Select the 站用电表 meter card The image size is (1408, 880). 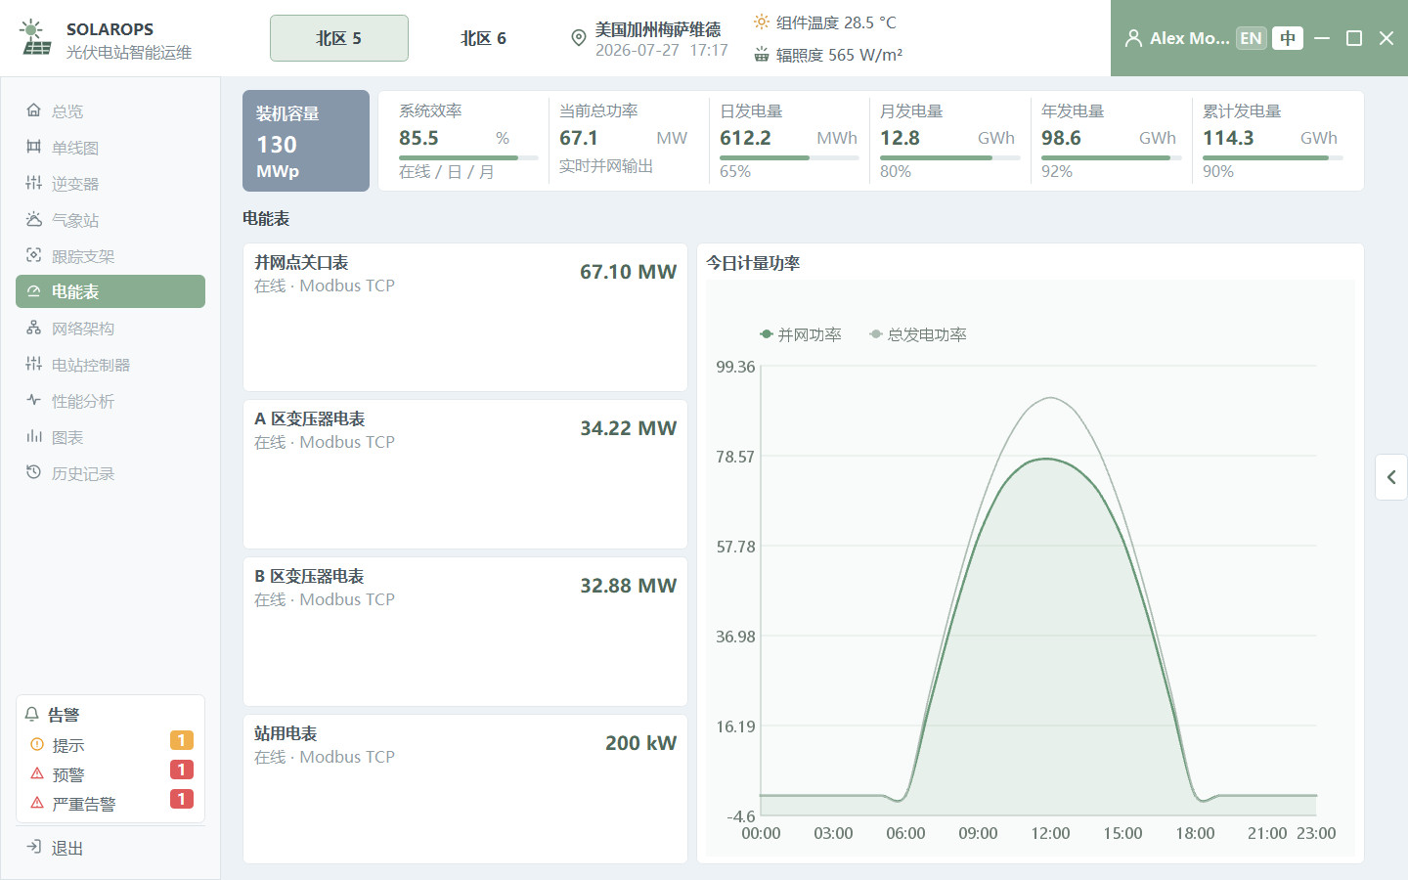[x=465, y=789]
